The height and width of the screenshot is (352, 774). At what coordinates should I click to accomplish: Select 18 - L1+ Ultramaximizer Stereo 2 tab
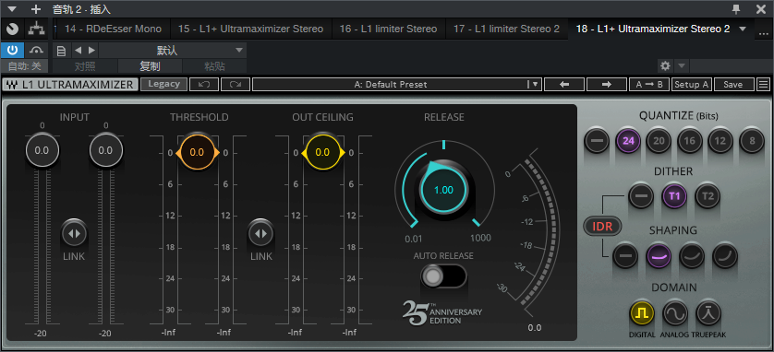[x=653, y=29]
